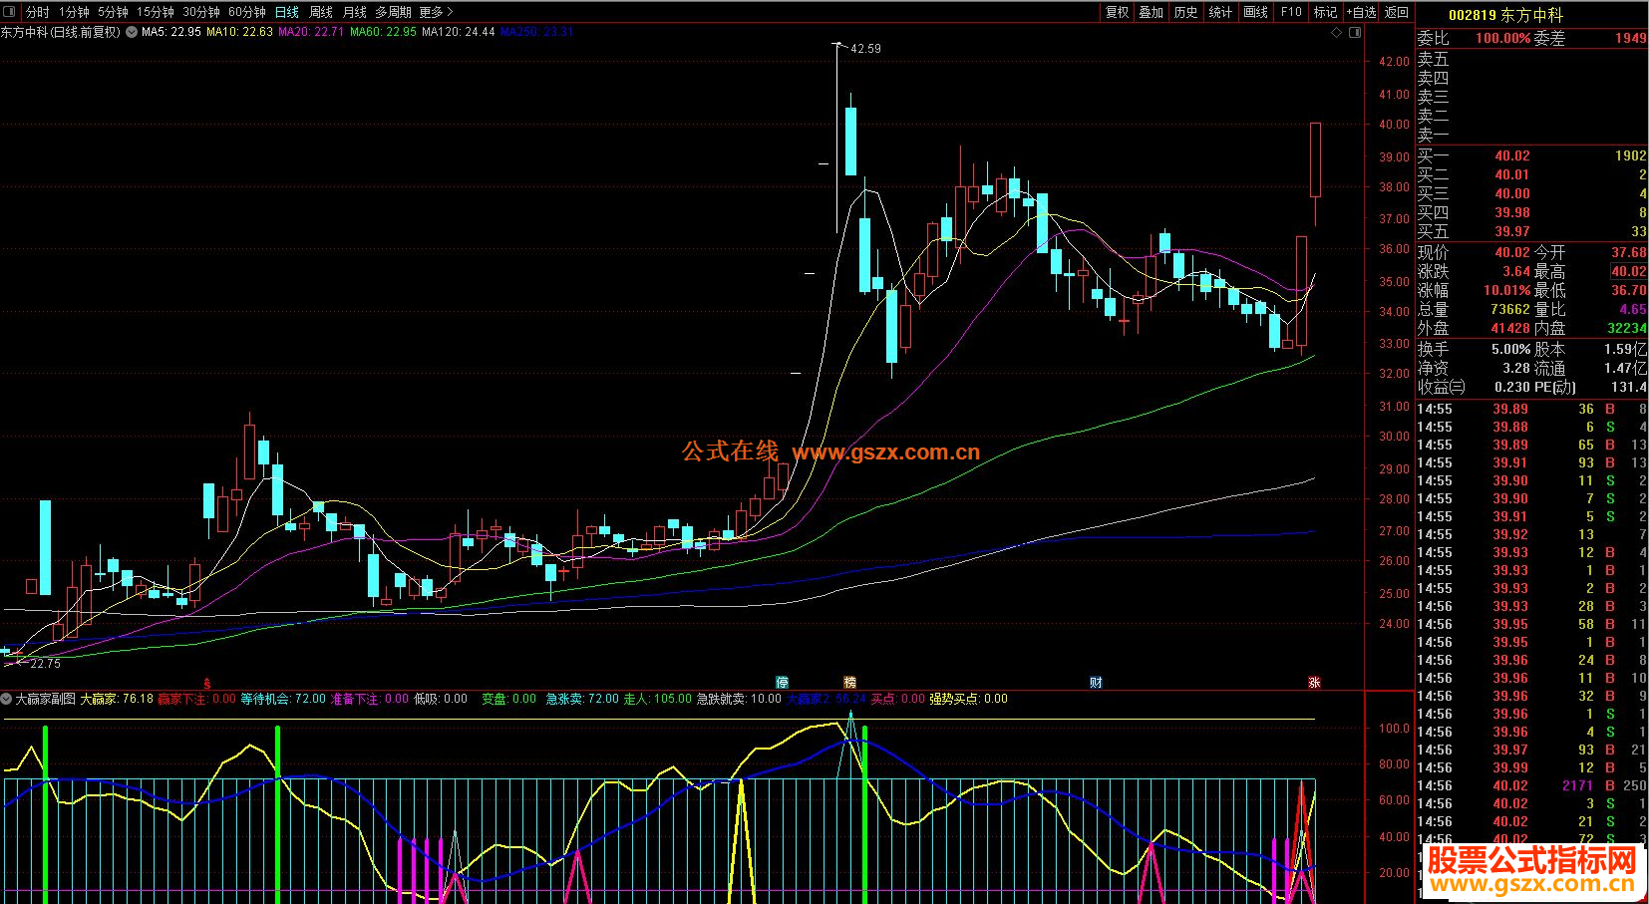Click the 东方中科(日线.前复权) chart title
The image size is (1649, 904).
coord(61,32)
